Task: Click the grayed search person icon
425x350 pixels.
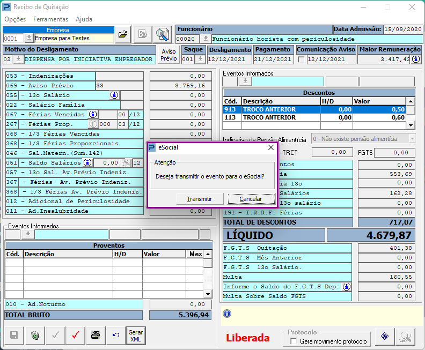Action: 405,336
